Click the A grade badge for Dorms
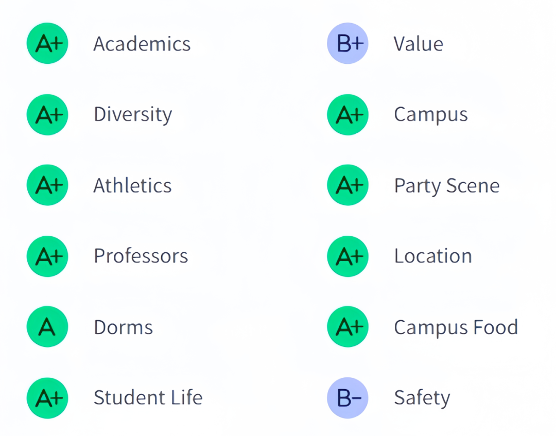The width and height of the screenshot is (556, 436). (x=47, y=326)
